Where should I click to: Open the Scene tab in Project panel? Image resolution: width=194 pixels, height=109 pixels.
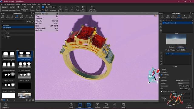(x=162, y=17)
